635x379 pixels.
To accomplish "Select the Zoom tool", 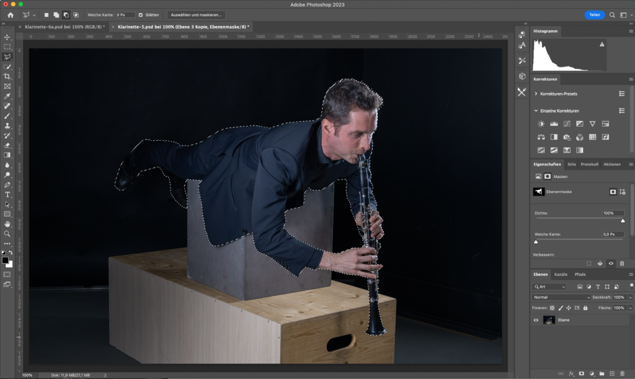I will point(7,234).
